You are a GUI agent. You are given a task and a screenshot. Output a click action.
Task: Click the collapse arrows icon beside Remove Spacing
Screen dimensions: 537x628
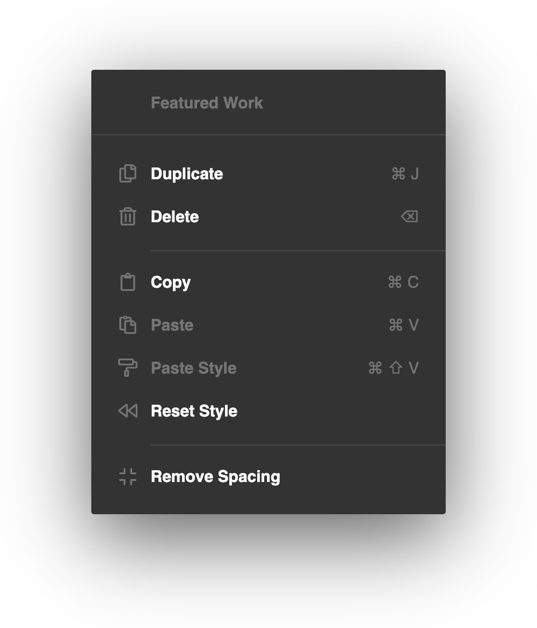127,476
